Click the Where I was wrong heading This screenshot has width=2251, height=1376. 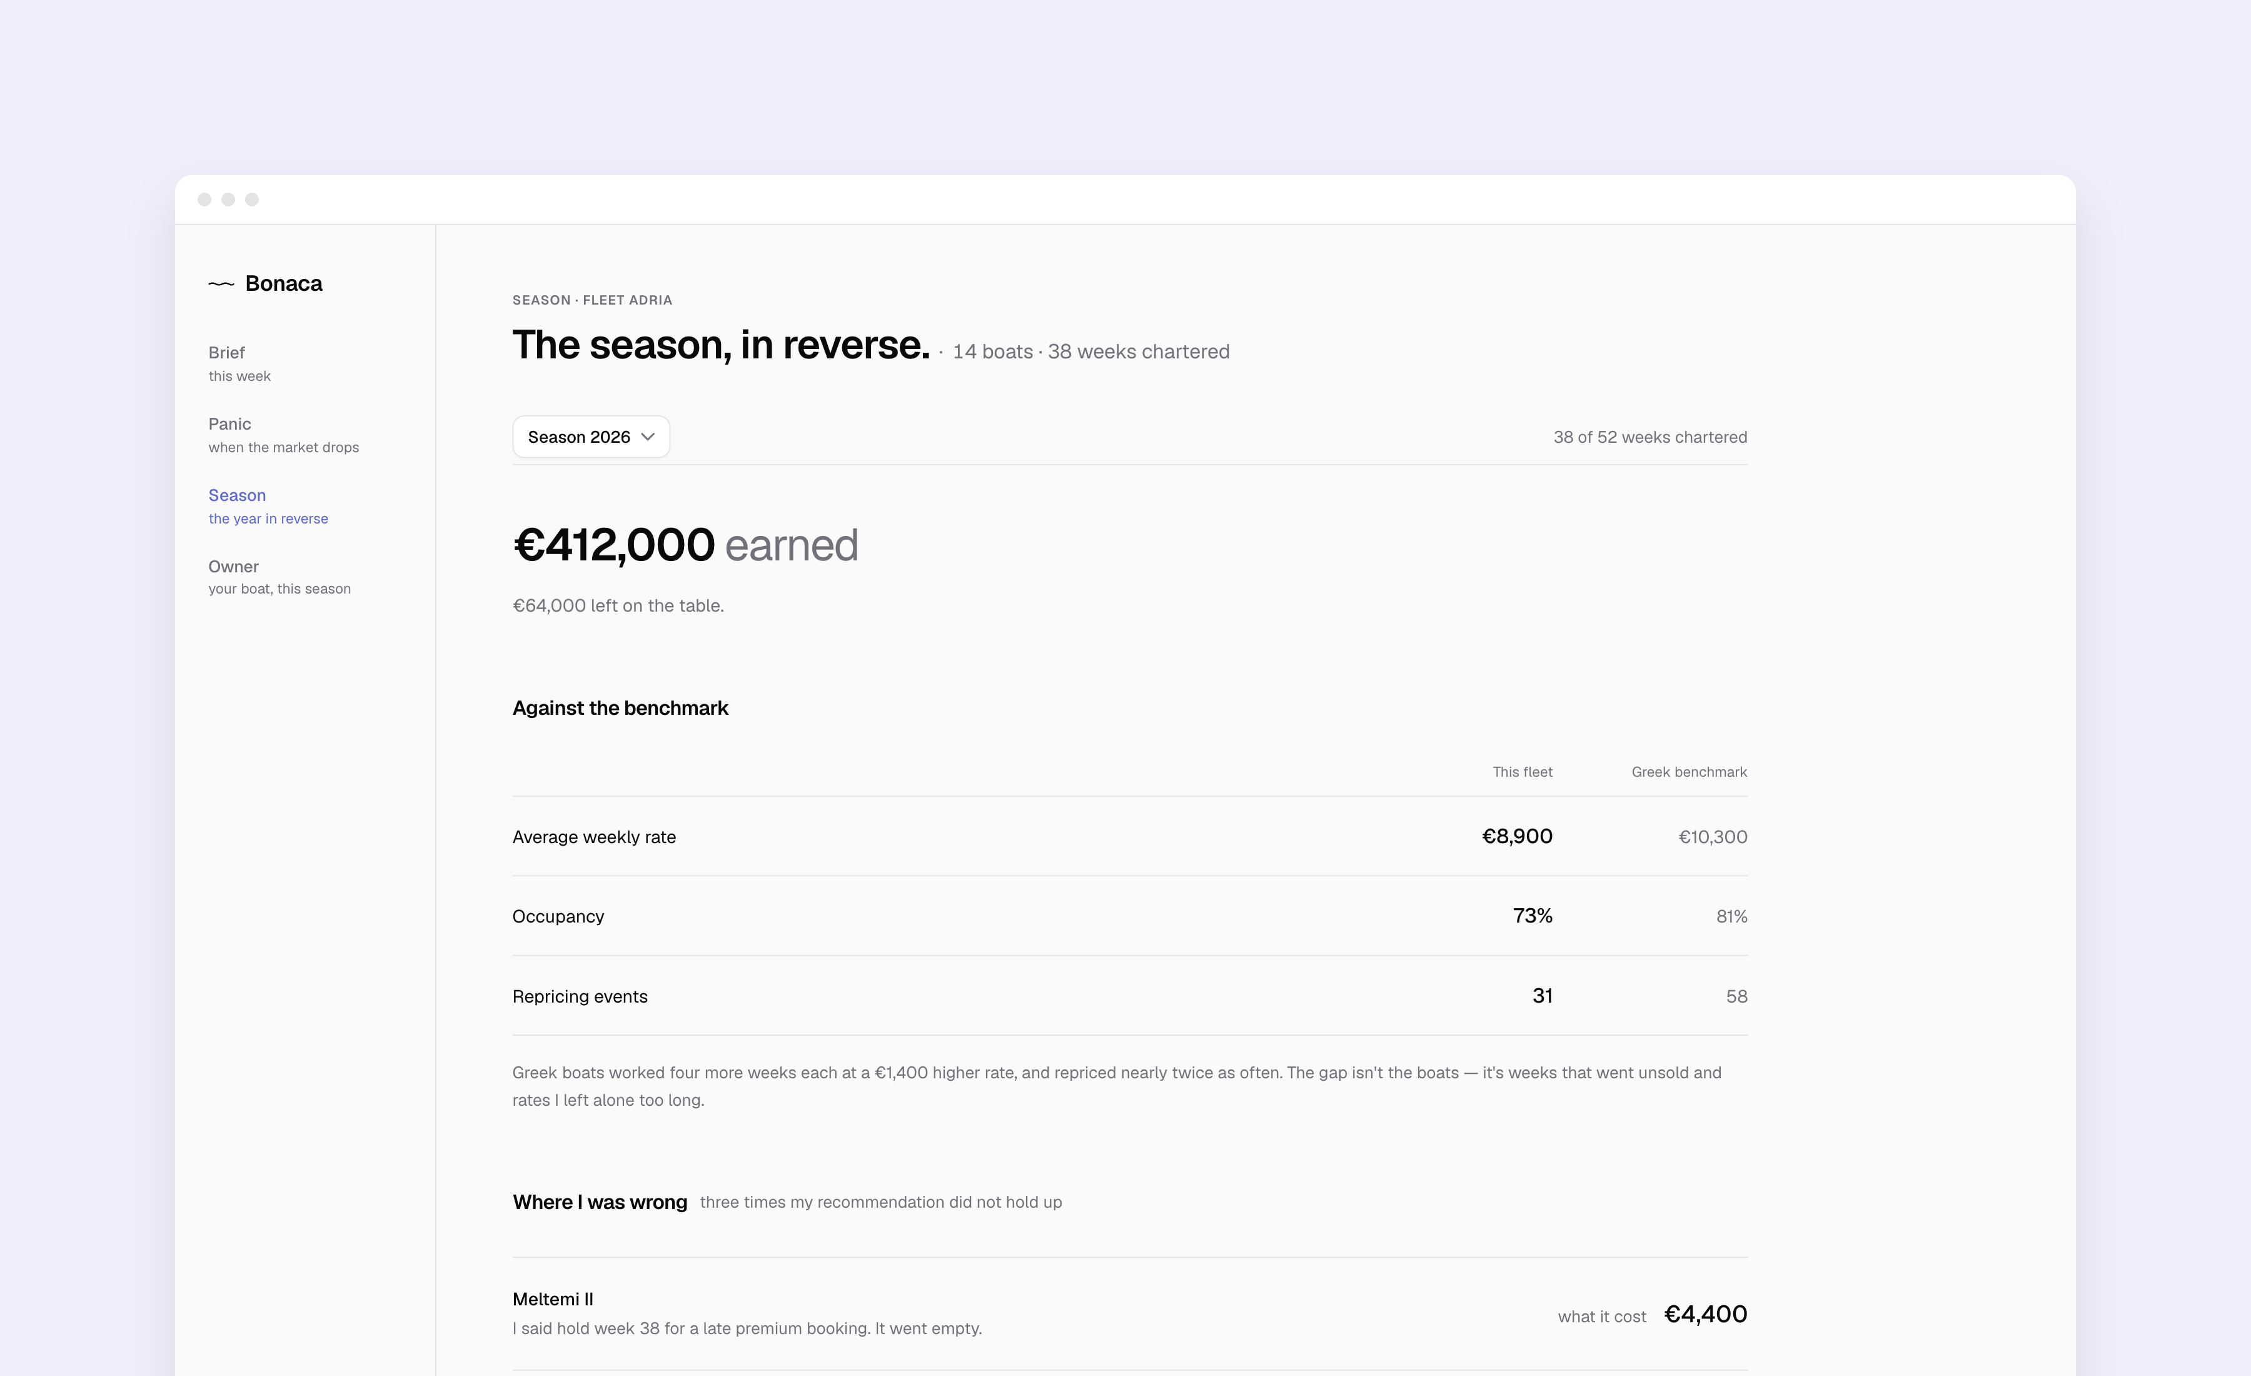point(599,1201)
